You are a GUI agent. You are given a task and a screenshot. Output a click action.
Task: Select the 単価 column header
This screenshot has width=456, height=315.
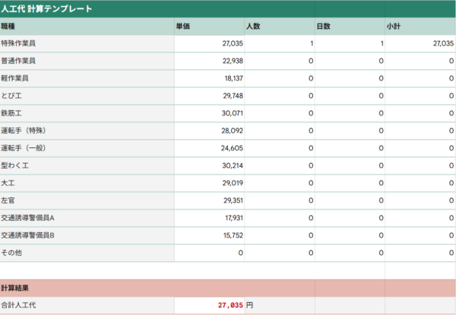tap(209, 27)
